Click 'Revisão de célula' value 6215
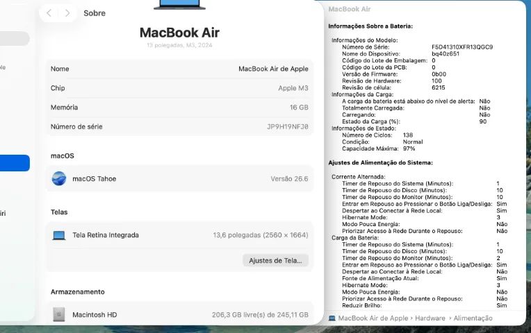Screen dimensions: 531x333 pos(439,87)
